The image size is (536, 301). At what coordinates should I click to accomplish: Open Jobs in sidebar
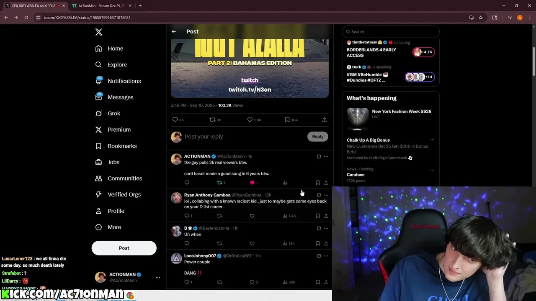tap(107, 162)
